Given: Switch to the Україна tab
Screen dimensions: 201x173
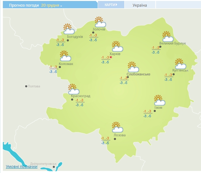Looking at the screenshot, I should [x=140, y=5].
